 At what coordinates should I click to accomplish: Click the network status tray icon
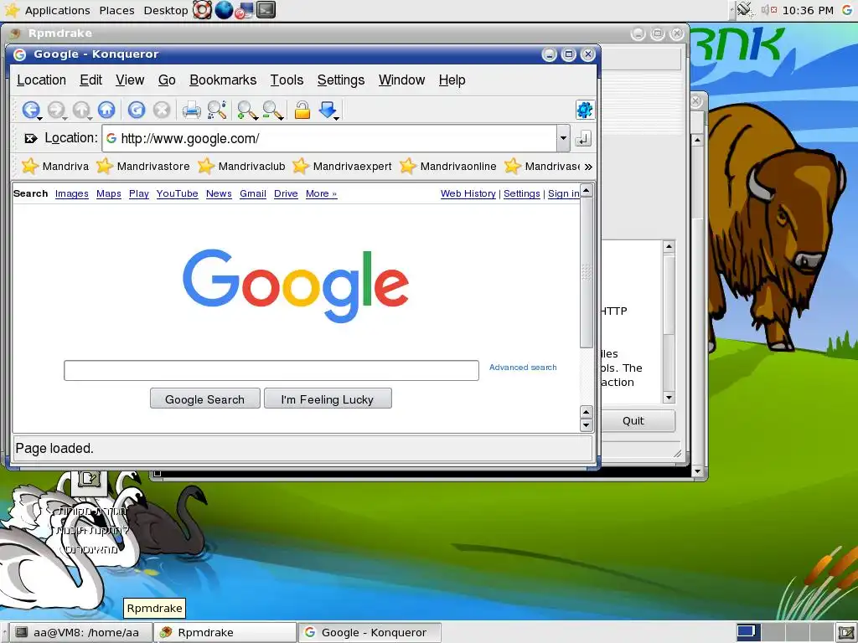click(x=744, y=10)
